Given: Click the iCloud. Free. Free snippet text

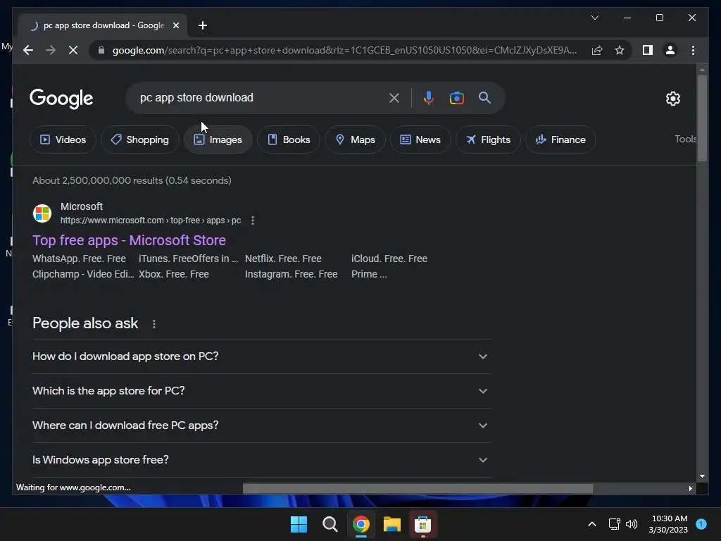Looking at the screenshot, I should click(389, 259).
